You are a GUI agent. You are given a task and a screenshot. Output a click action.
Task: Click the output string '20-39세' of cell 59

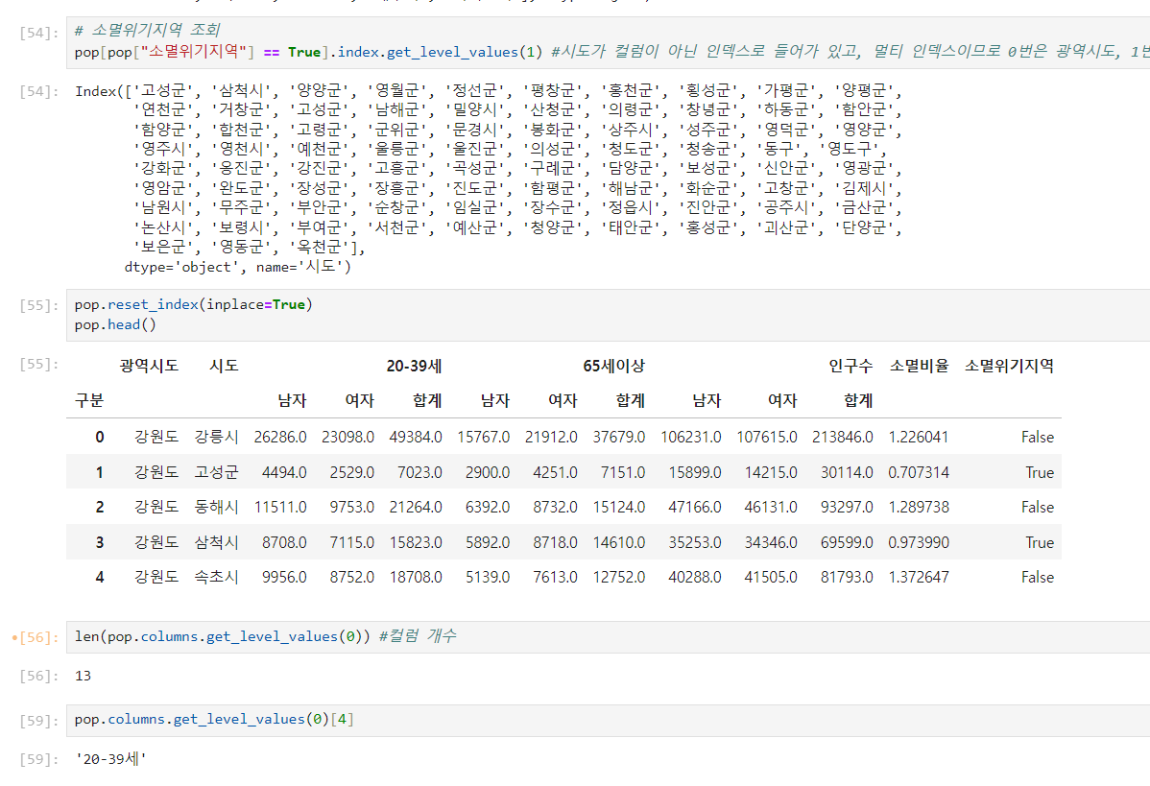tap(110, 759)
